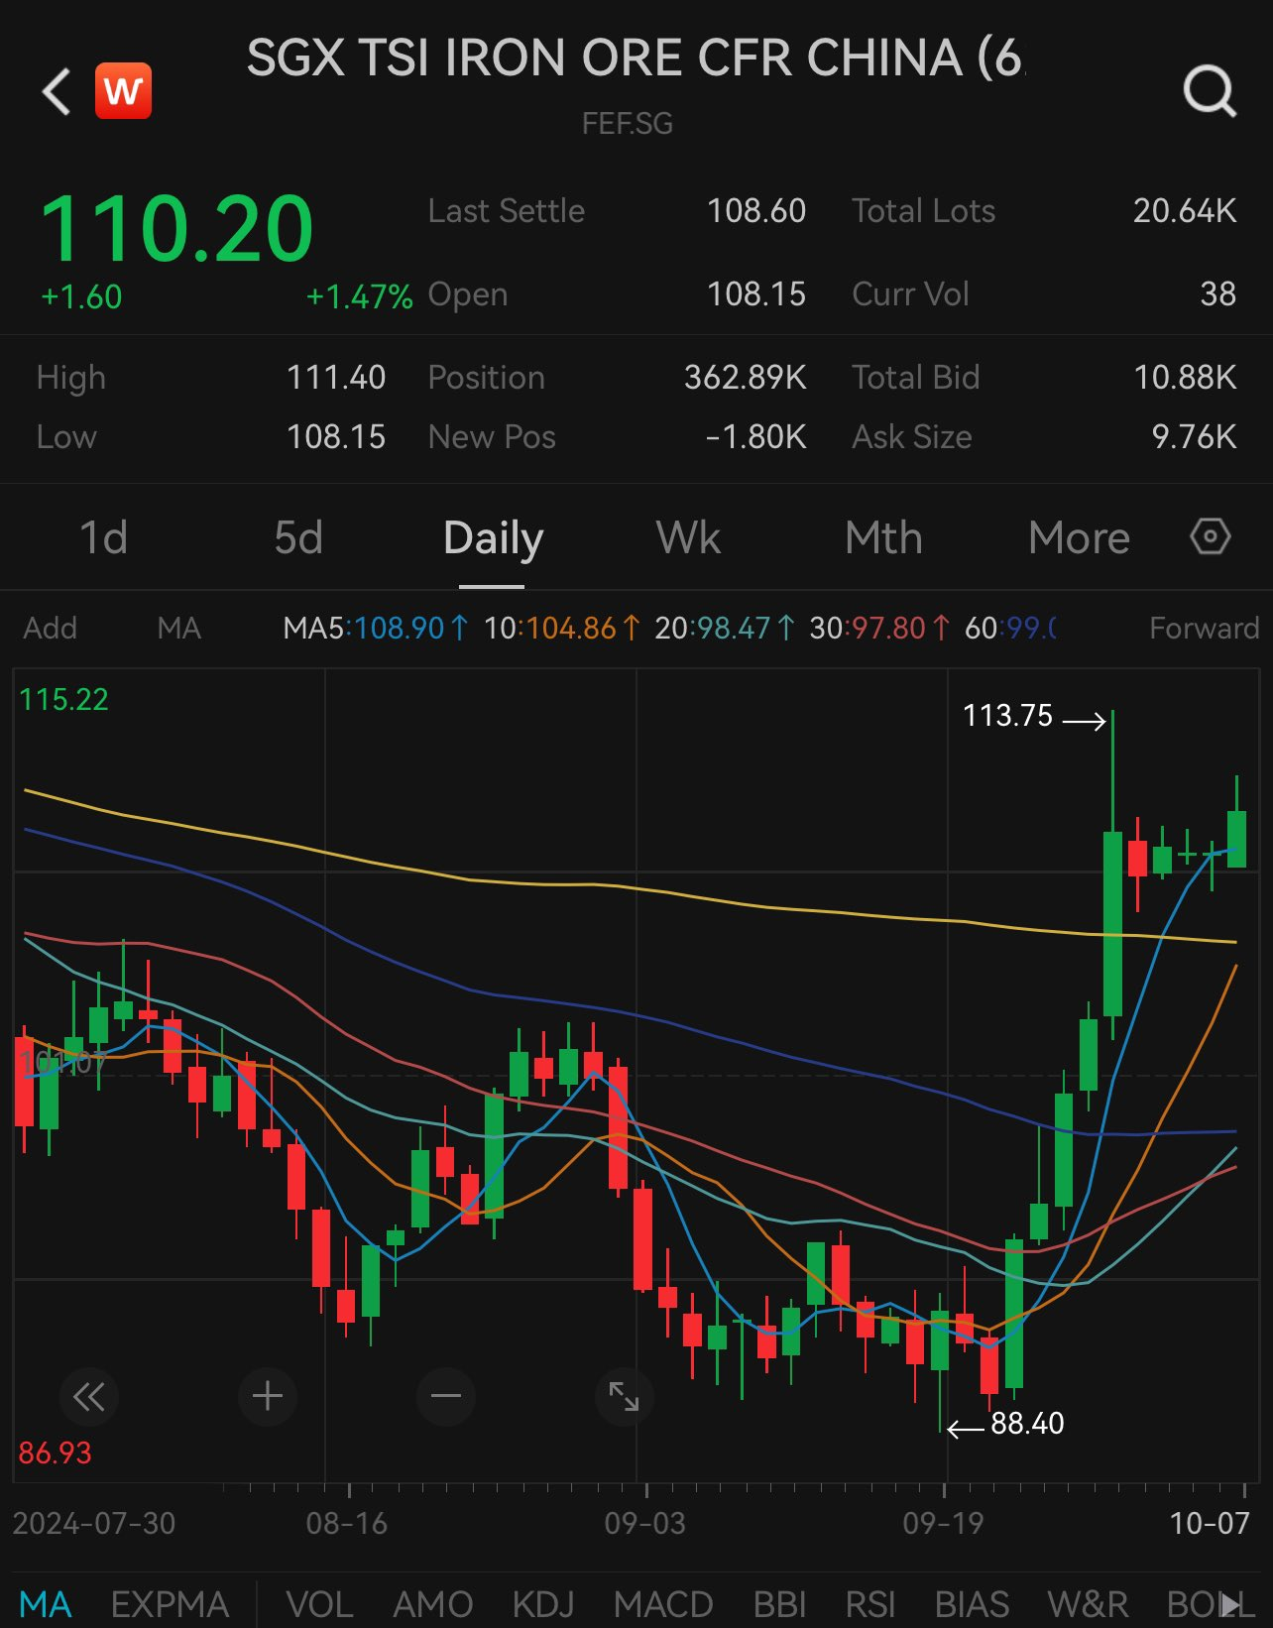Tap New Pos value -1.80K
The height and width of the screenshot is (1628, 1273).
coord(755,437)
